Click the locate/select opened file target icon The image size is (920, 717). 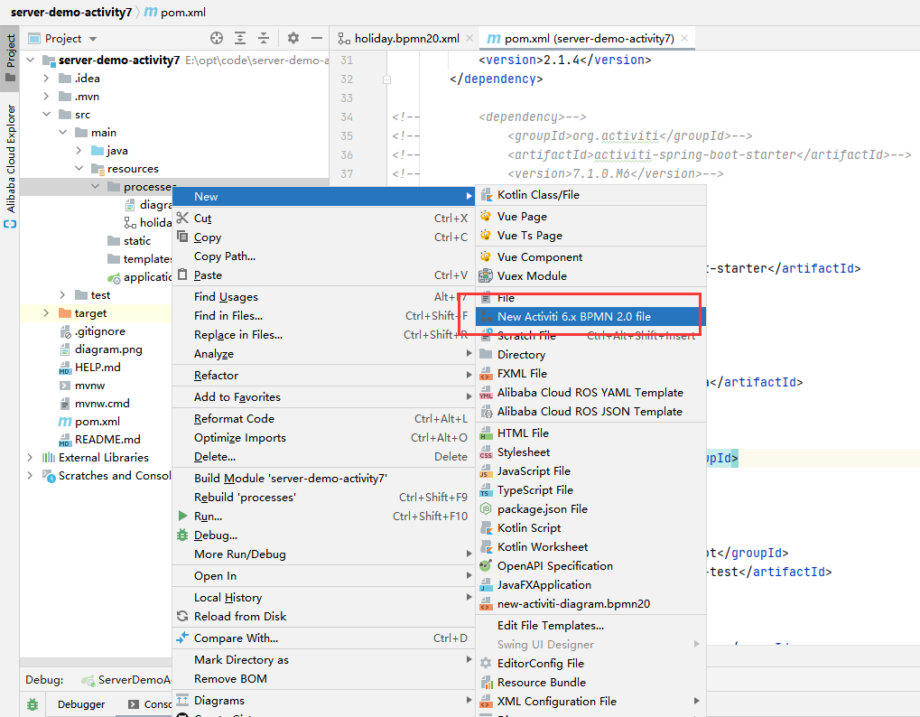(x=217, y=38)
